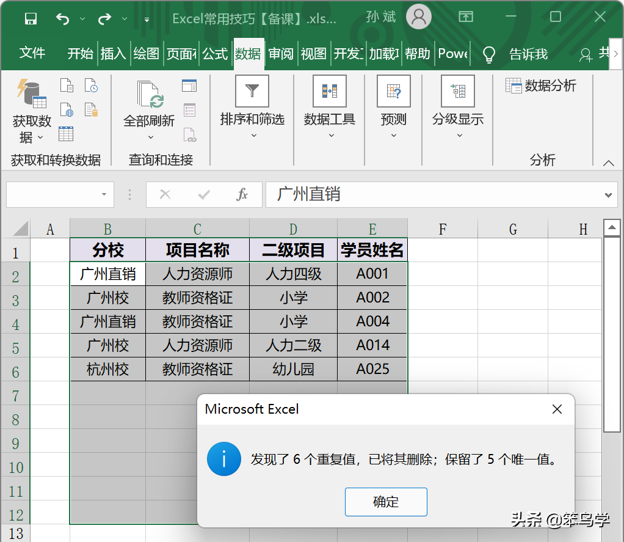Click the connection Properties icon
The height and width of the screenshot is (542, 624).
[x=189, y=110]
